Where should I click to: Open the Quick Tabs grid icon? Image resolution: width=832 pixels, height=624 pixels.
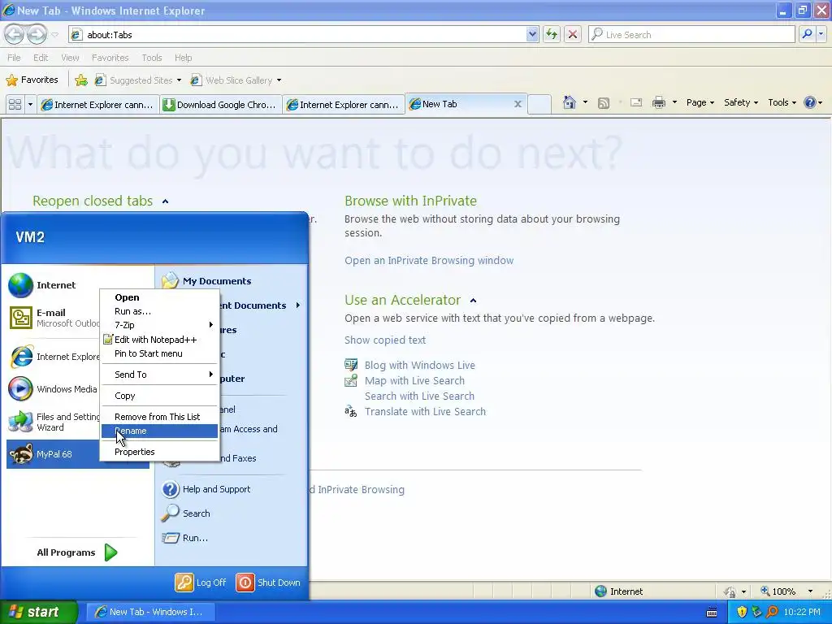15,105
